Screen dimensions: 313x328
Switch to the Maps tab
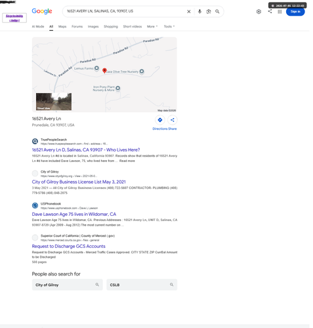pyautogui.click(x=62, y=26)
